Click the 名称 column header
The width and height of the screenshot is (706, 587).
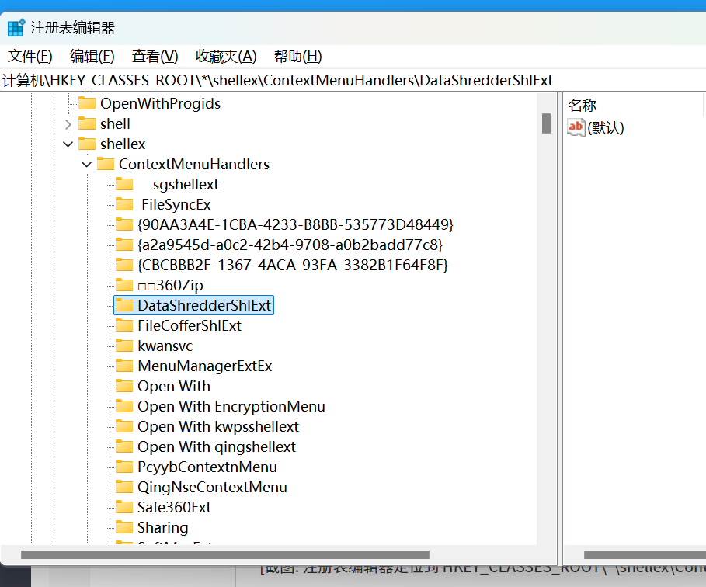tap(583, 106)
